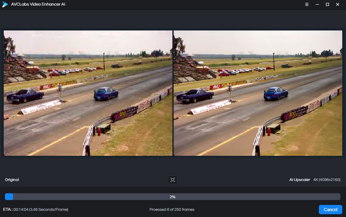Click the '4K (4096x2160)' resolution text

coord(327,180)
